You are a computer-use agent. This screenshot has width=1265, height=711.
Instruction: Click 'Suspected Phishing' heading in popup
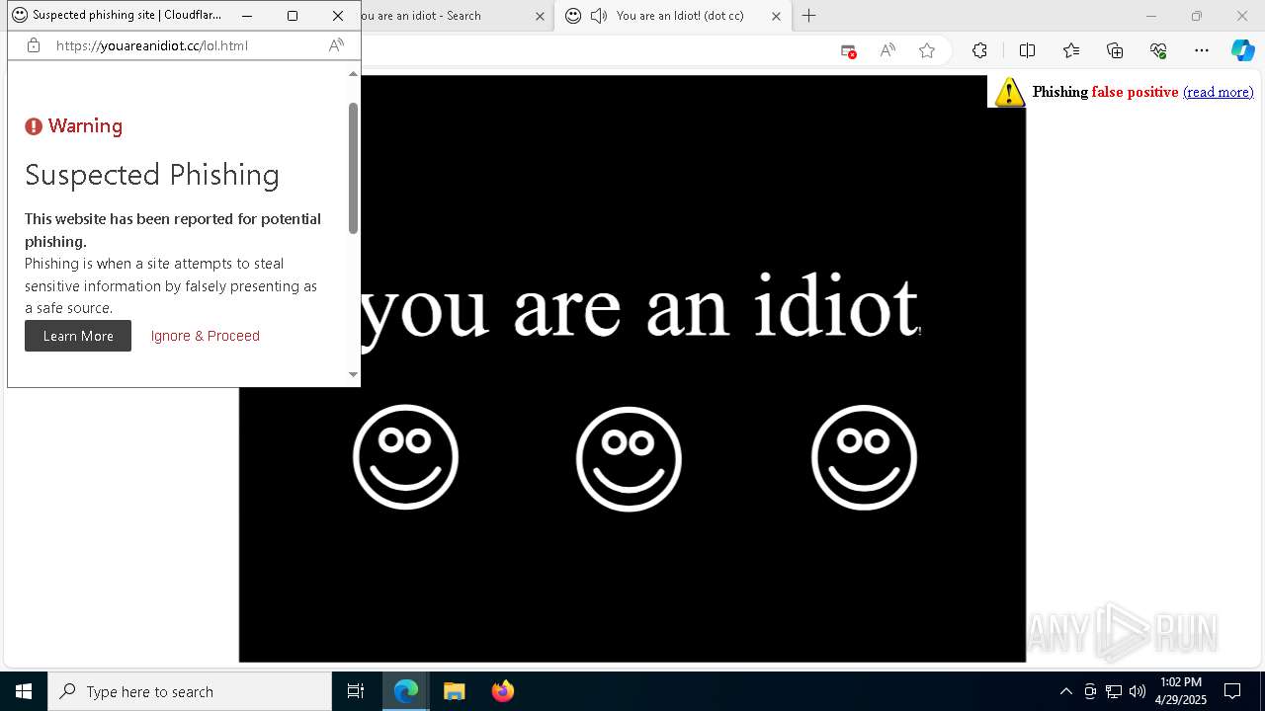pos(152,175)
